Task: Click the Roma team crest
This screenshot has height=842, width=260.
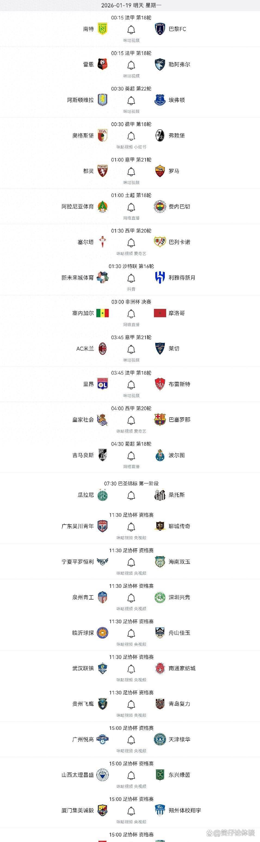Action: [x=160, y=171]
